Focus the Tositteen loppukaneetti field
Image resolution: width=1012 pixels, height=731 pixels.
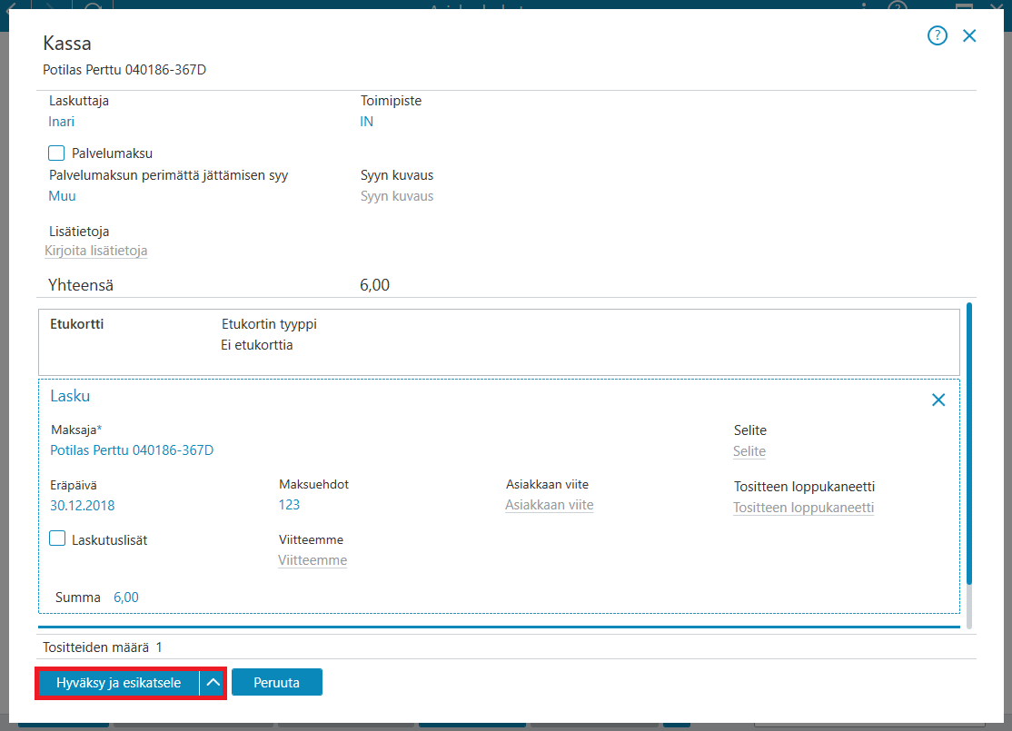pyautogui.click(x=804, y=508)
